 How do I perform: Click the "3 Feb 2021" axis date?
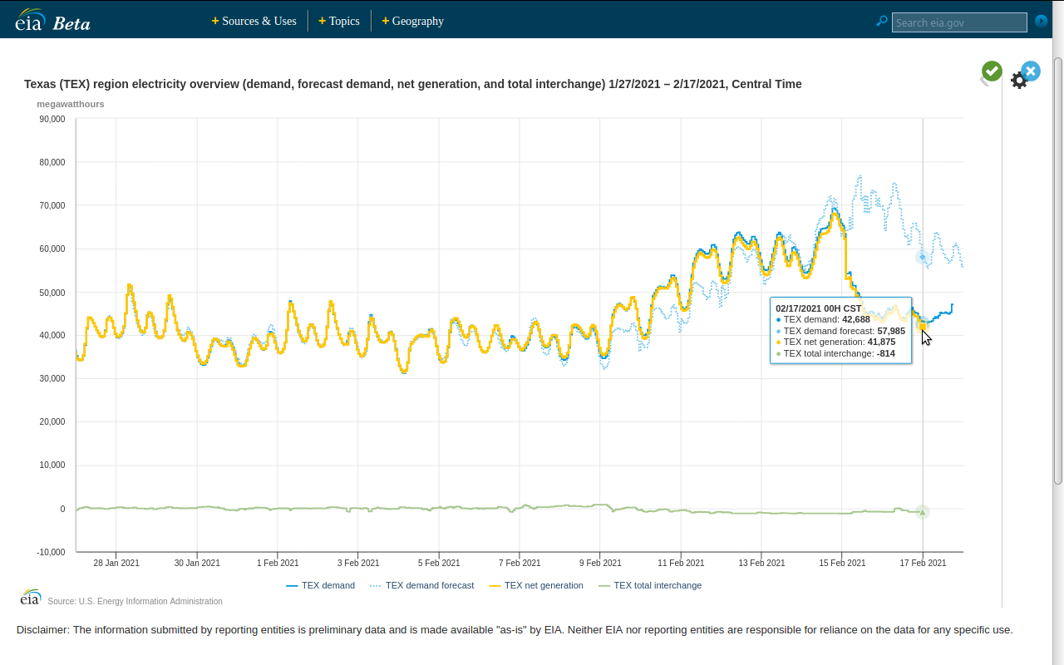point(358,563)
